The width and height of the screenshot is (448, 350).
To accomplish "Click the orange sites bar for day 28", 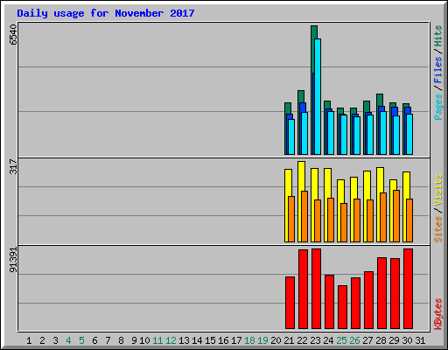I will point(383,218).
